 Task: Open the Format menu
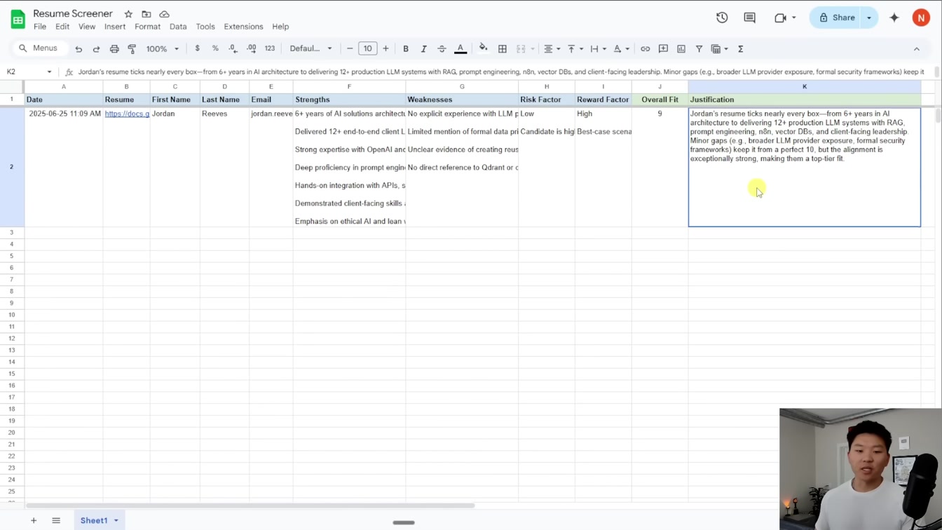pos(147,27)
